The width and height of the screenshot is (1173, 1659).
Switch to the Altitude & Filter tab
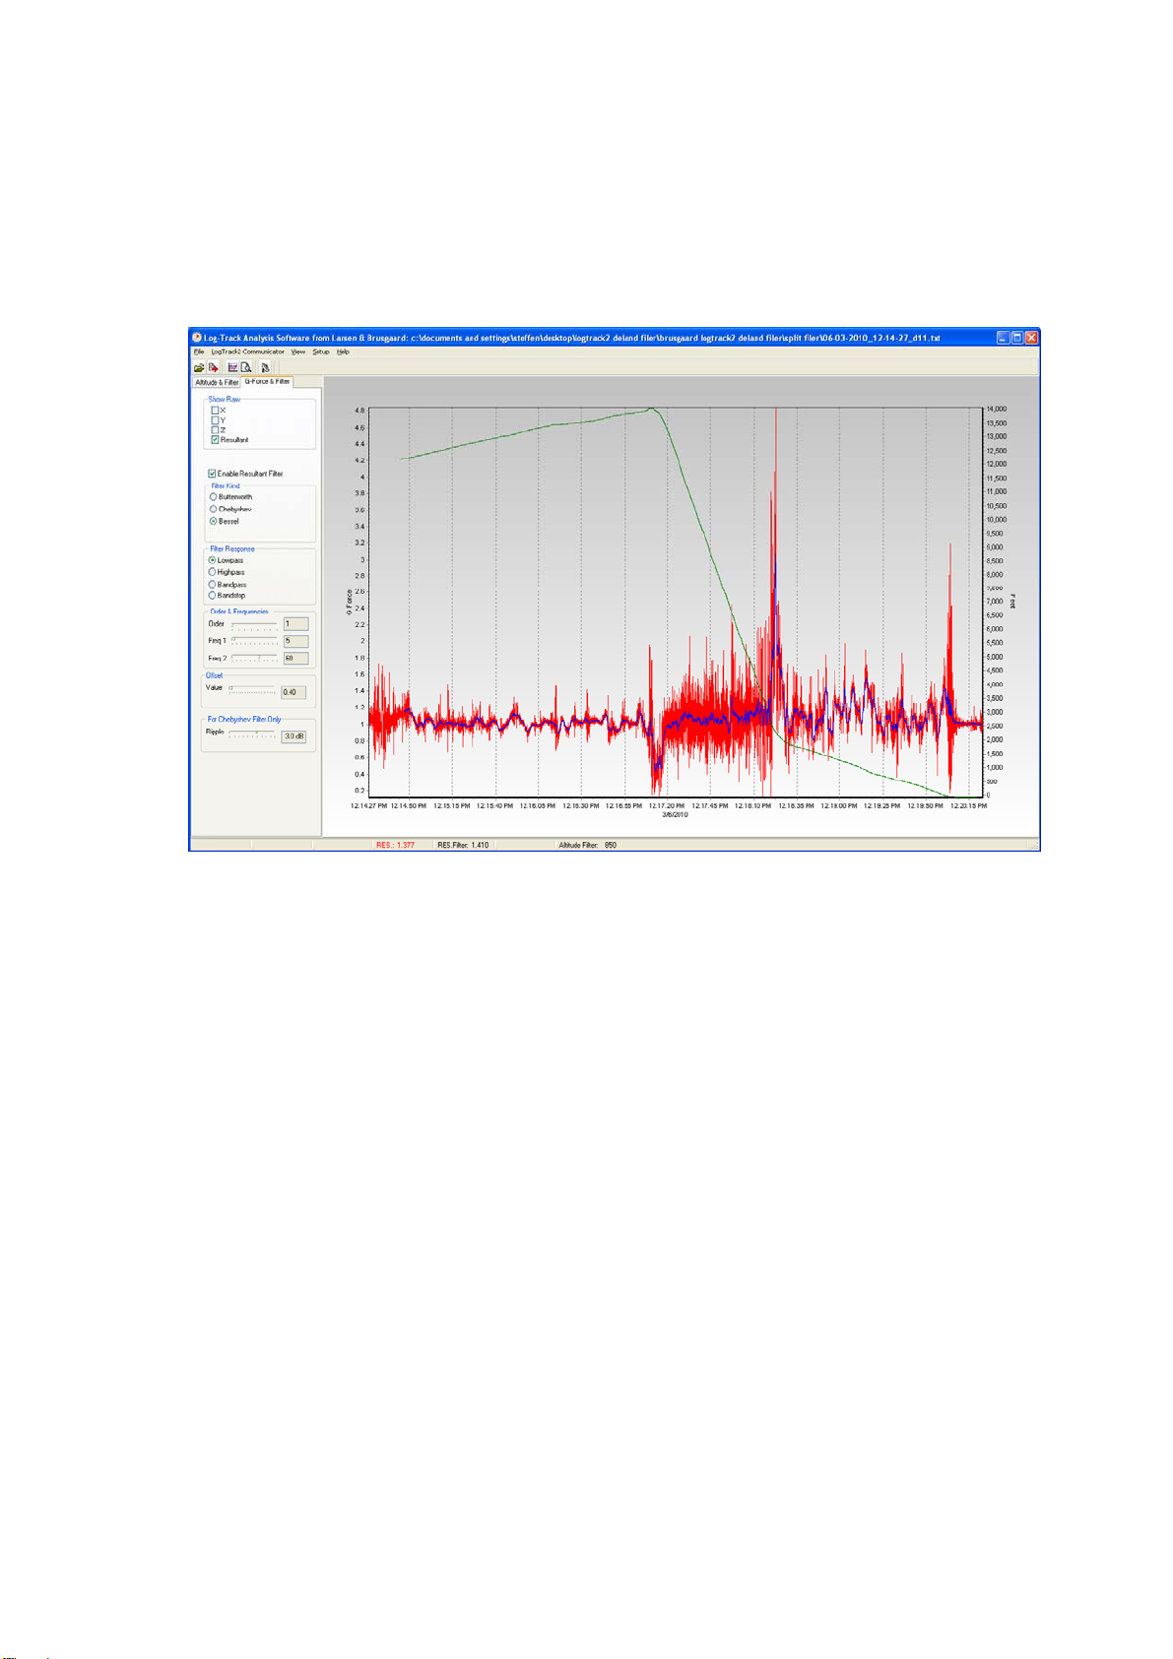click(216, 382)
